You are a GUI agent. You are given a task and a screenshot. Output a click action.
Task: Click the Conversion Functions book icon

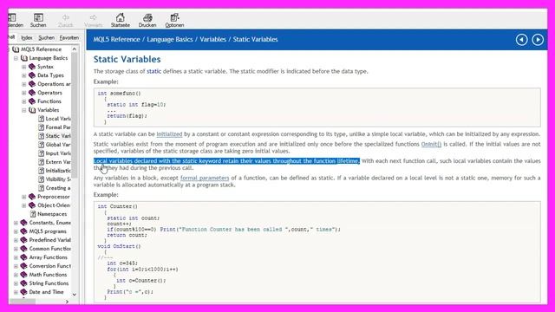click(23, 266)
